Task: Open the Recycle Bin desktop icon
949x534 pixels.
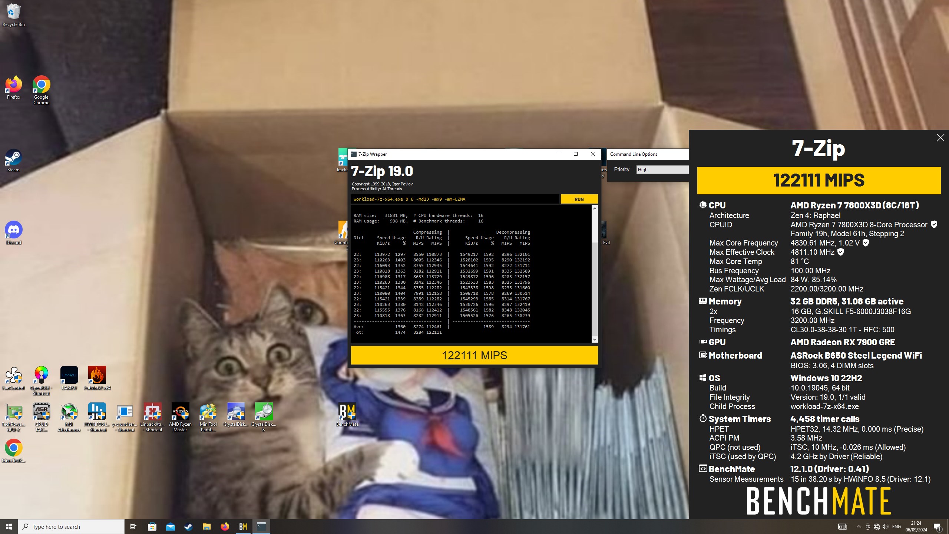Action: tap(14, 15)
